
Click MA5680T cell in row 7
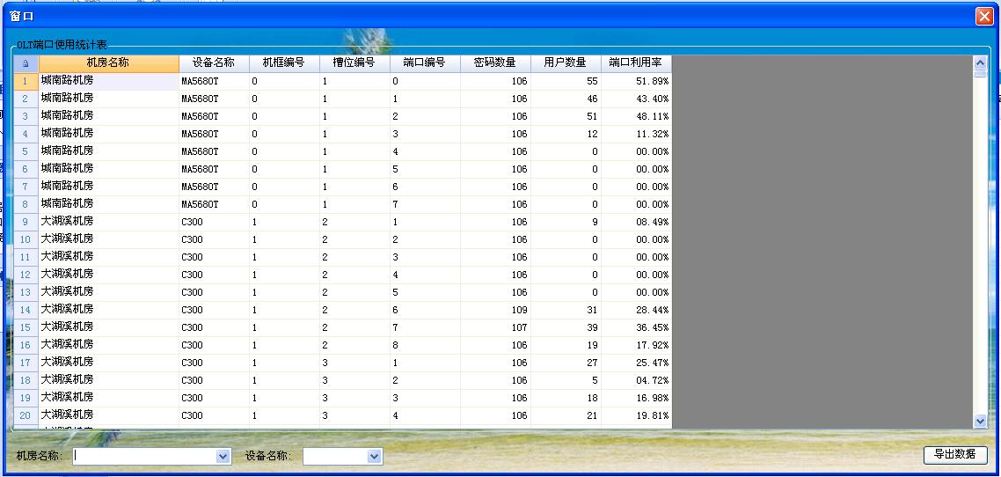[x=215, y=187]
